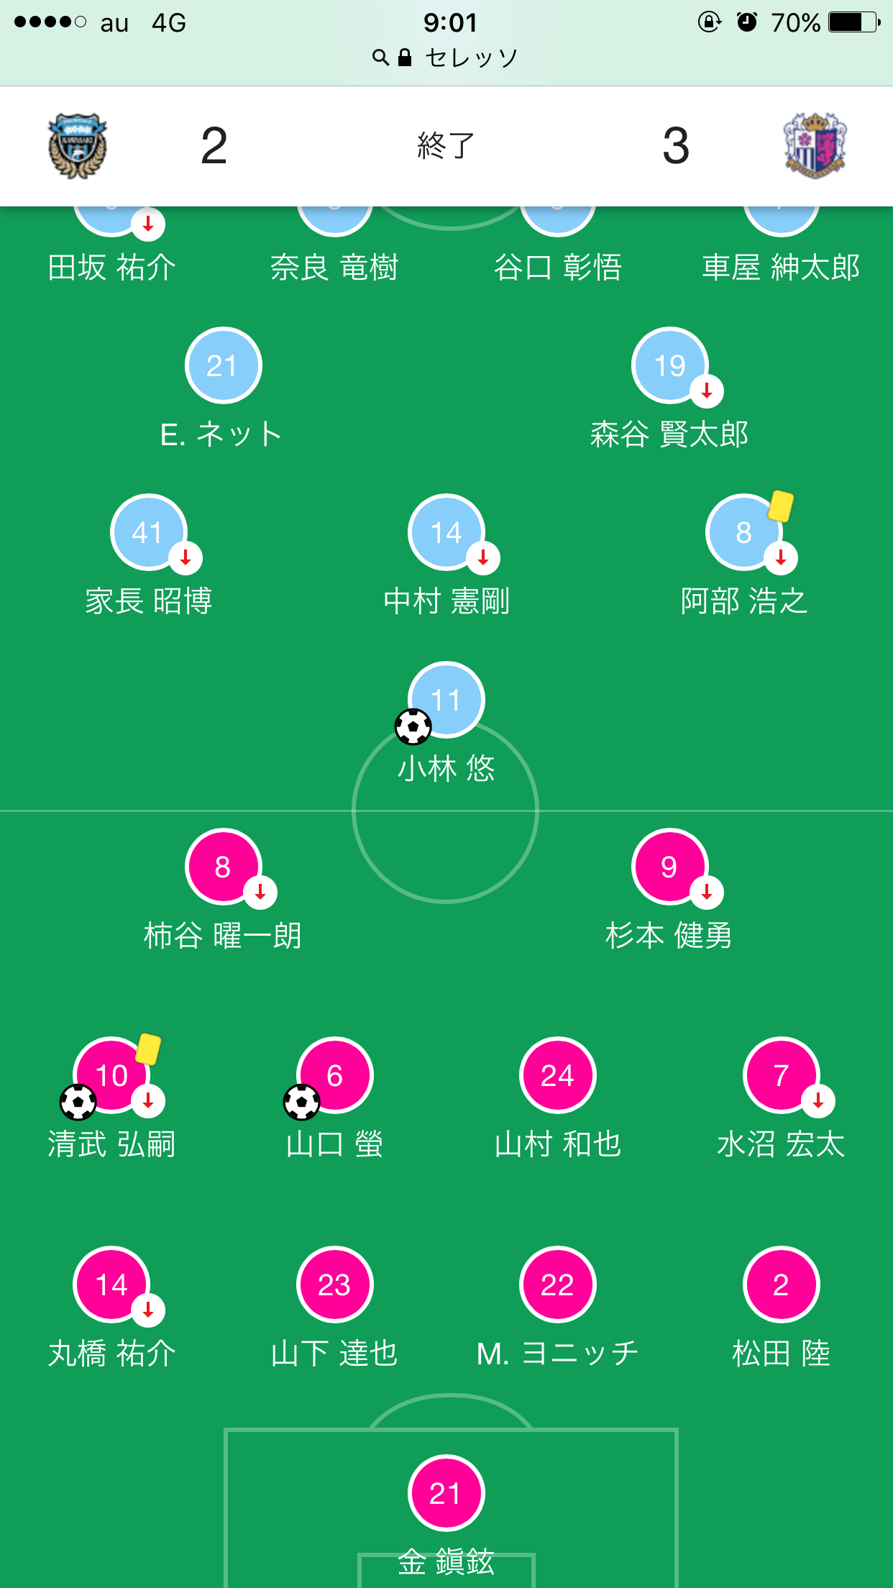893x1588 pixels.
Task: Tap the Kawasaki Frontale home team crest
Action: 78,146
